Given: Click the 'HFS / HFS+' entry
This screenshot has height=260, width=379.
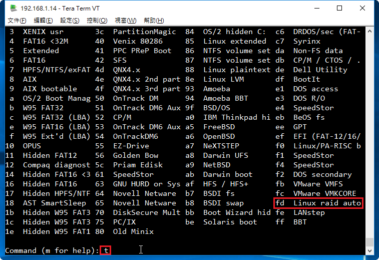Looking at the screenshot, I should 226,184.
